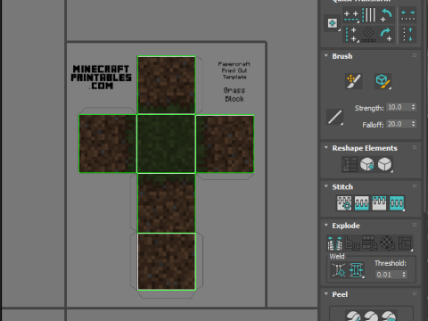Collapse the Explode rollout
428x321 pixels.
tap(326, 225)
